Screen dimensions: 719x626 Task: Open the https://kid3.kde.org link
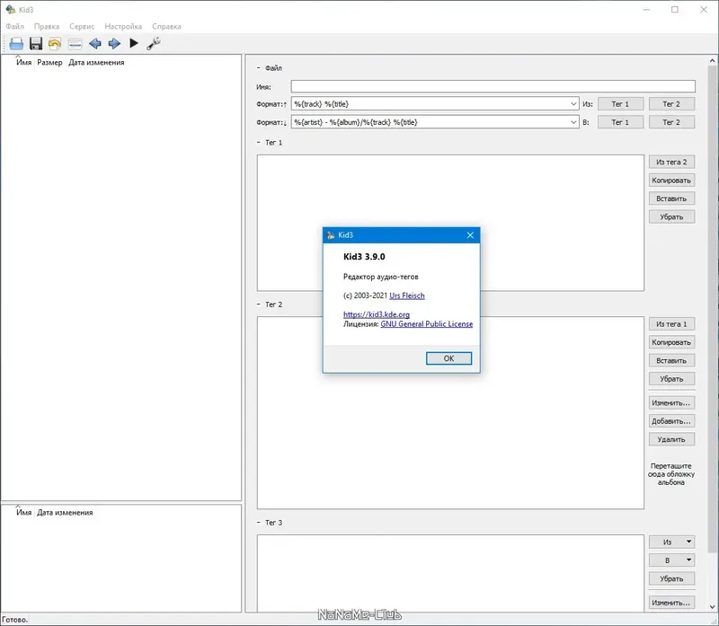click(x=377, y=314)
